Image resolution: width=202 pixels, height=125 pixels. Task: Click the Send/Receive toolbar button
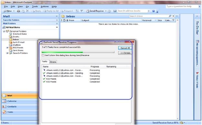click(x=95, y=11)
